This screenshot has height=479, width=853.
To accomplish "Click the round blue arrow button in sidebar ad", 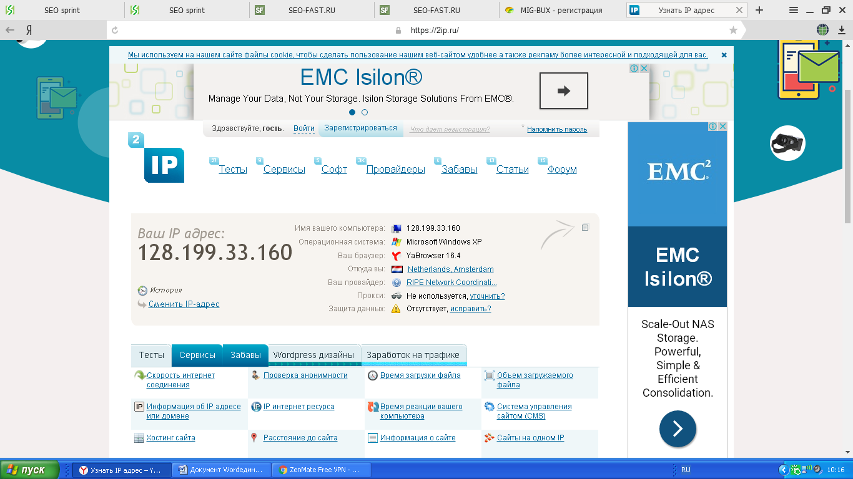I will pos(678,429).
